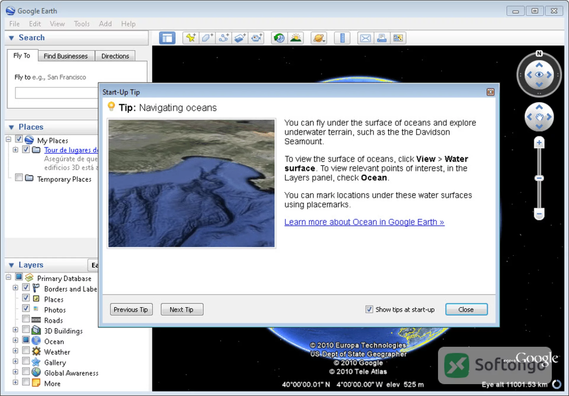Select the Add Path tool
This screenshot has height=396, width=569.
point(223,38)
